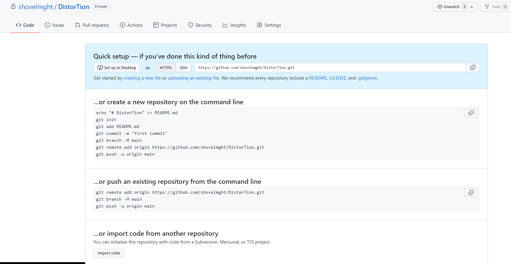Click the repository URL input field

tap(330, 68)
